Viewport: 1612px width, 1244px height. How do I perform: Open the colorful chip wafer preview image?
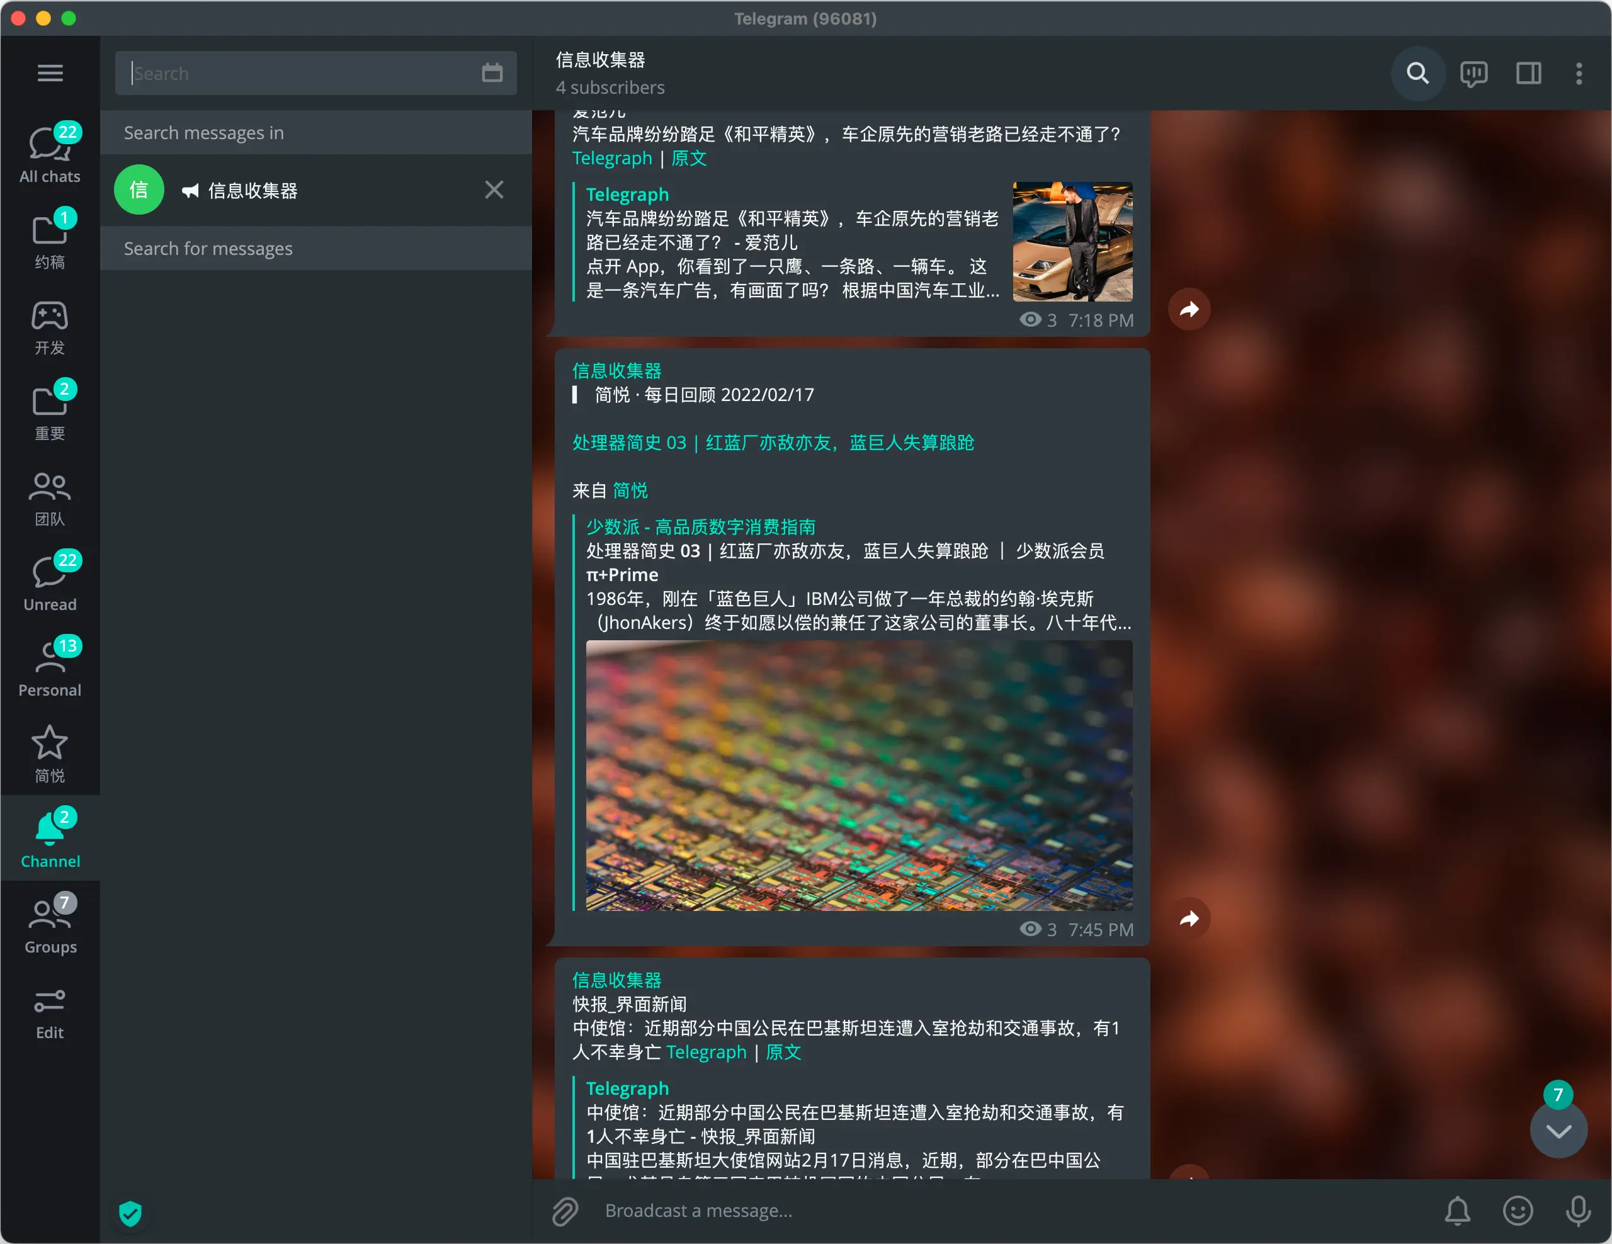859,776
